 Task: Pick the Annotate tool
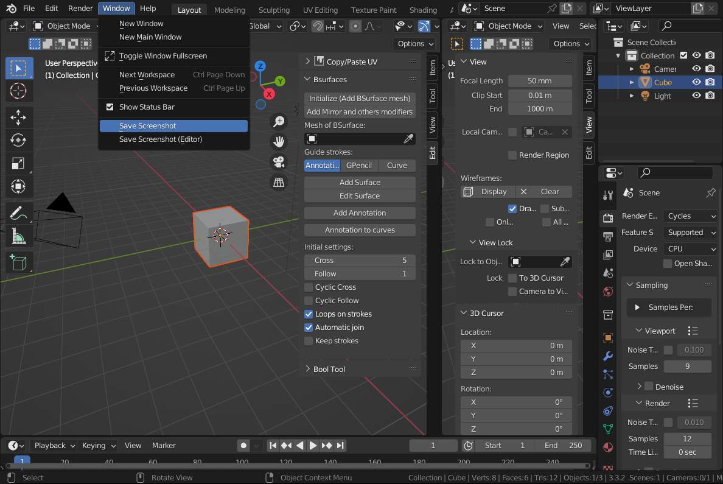pyautogui.click(x=18, y=213)
